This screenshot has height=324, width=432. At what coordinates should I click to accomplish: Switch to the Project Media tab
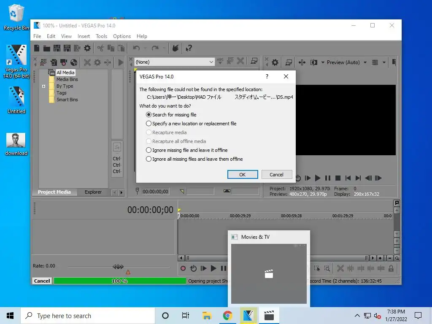(x=54, y=192)
